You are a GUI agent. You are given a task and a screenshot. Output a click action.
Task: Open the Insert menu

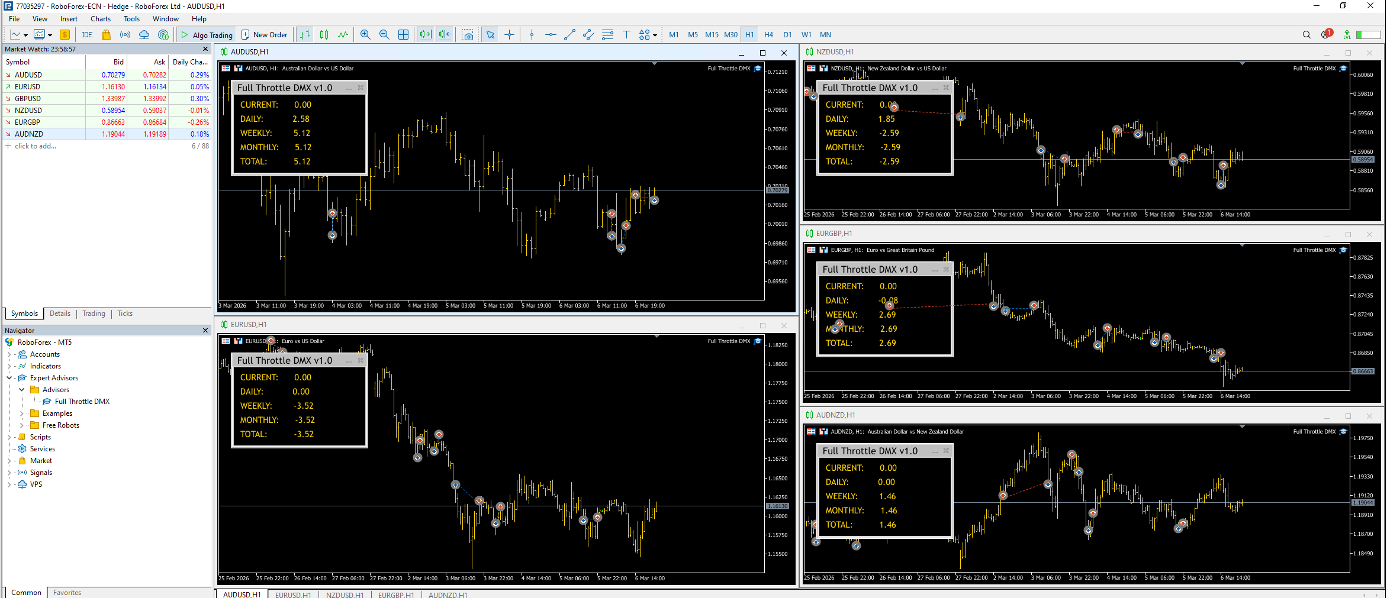tap(69, 19)
